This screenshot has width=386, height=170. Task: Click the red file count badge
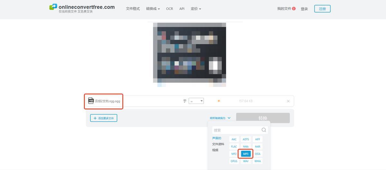[x=294, y=9]
